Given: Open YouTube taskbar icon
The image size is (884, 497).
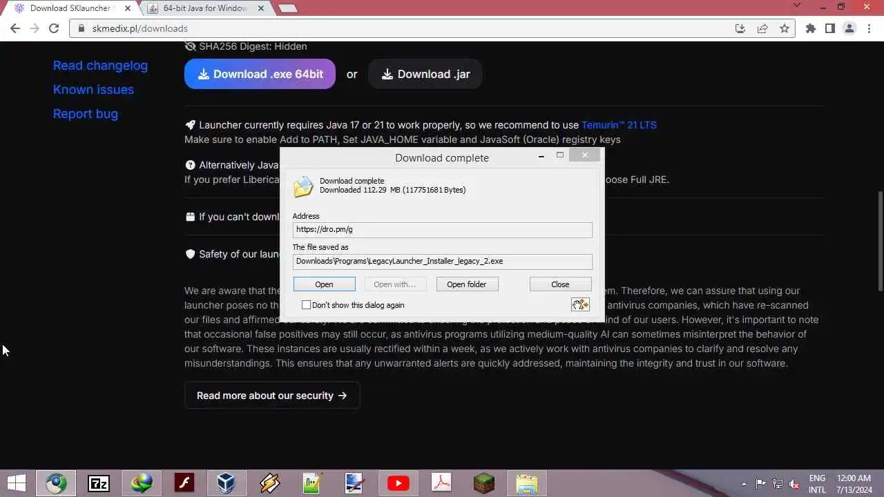Looking at the screenshot, I should click(x=398, y=483).
